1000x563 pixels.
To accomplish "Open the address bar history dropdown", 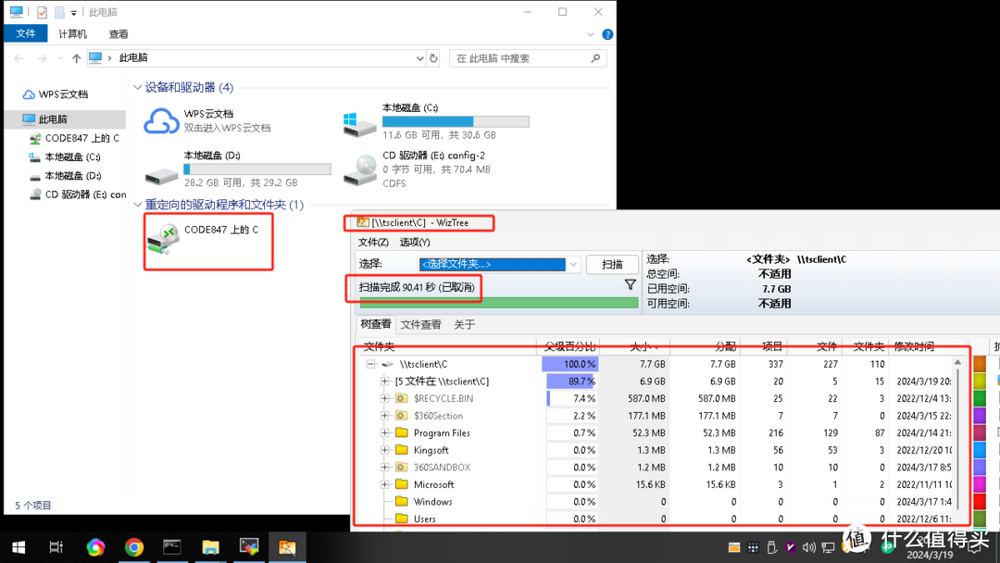I will coord(419,58).
